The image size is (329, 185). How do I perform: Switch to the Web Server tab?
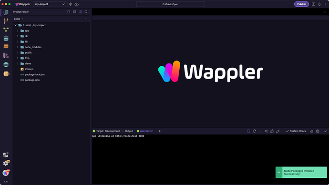[145, 131]
